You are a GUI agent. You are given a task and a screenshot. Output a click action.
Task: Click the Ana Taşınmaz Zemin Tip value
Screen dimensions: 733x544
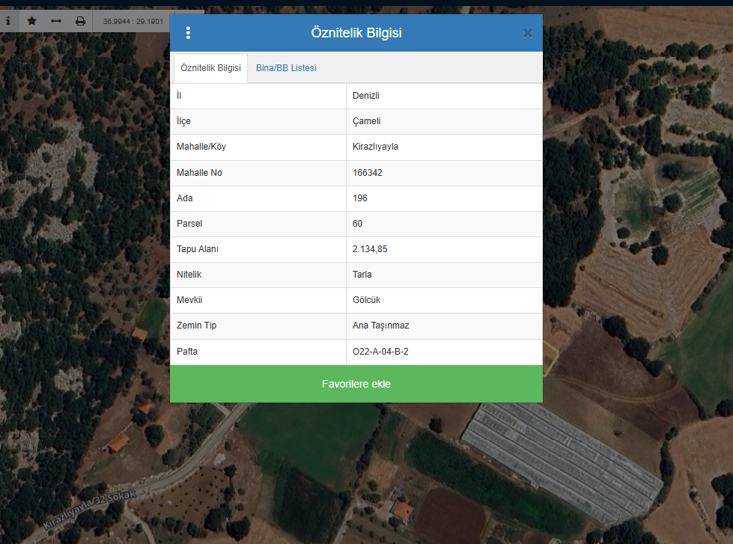(380, 326)
